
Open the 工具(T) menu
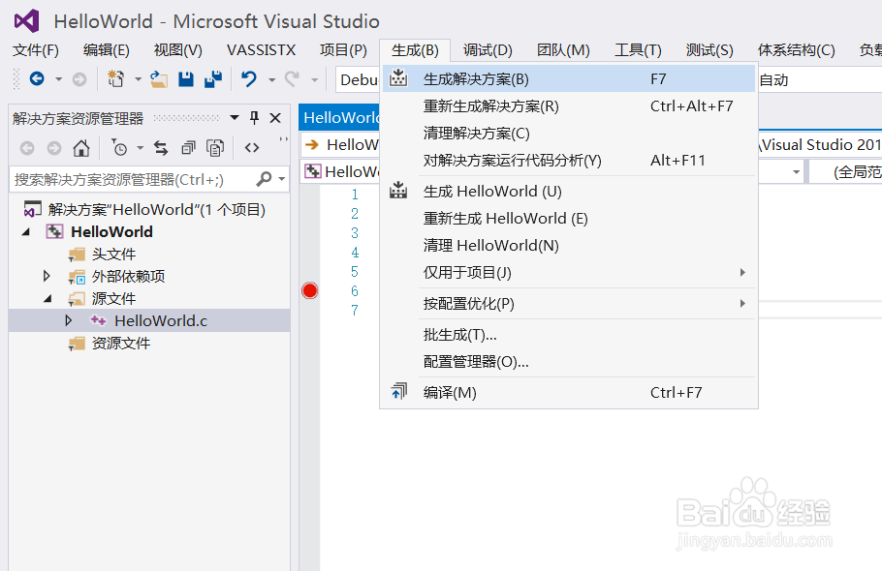(638, 50)
